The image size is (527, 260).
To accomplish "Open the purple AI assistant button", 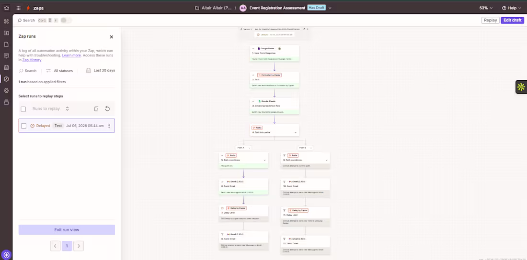I will point(6,255).
